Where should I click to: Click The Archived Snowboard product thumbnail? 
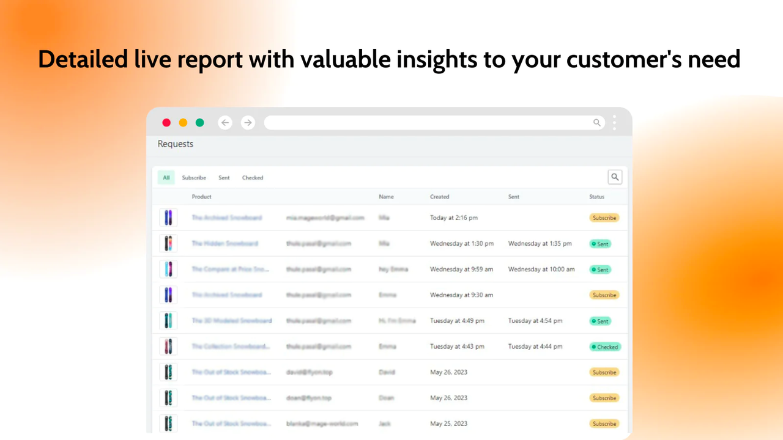click(168, 218)
